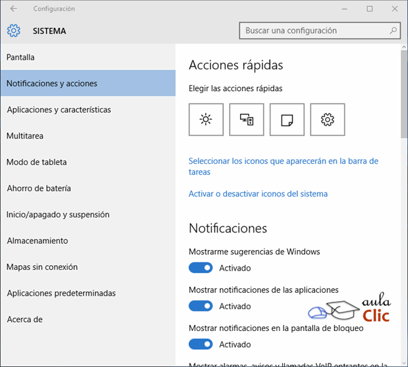The image size is (408, 367).
Task: Turn off notifications on the lock screen
Action: [201, 344]
